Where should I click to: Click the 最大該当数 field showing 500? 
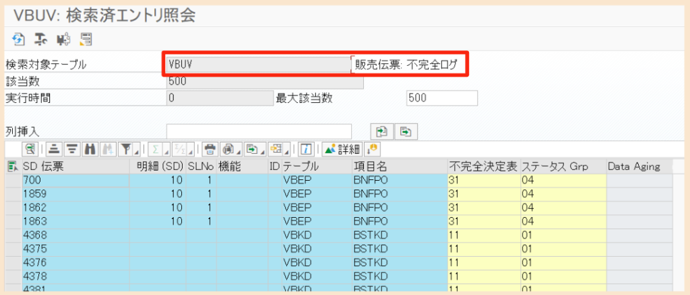(442, 98)
